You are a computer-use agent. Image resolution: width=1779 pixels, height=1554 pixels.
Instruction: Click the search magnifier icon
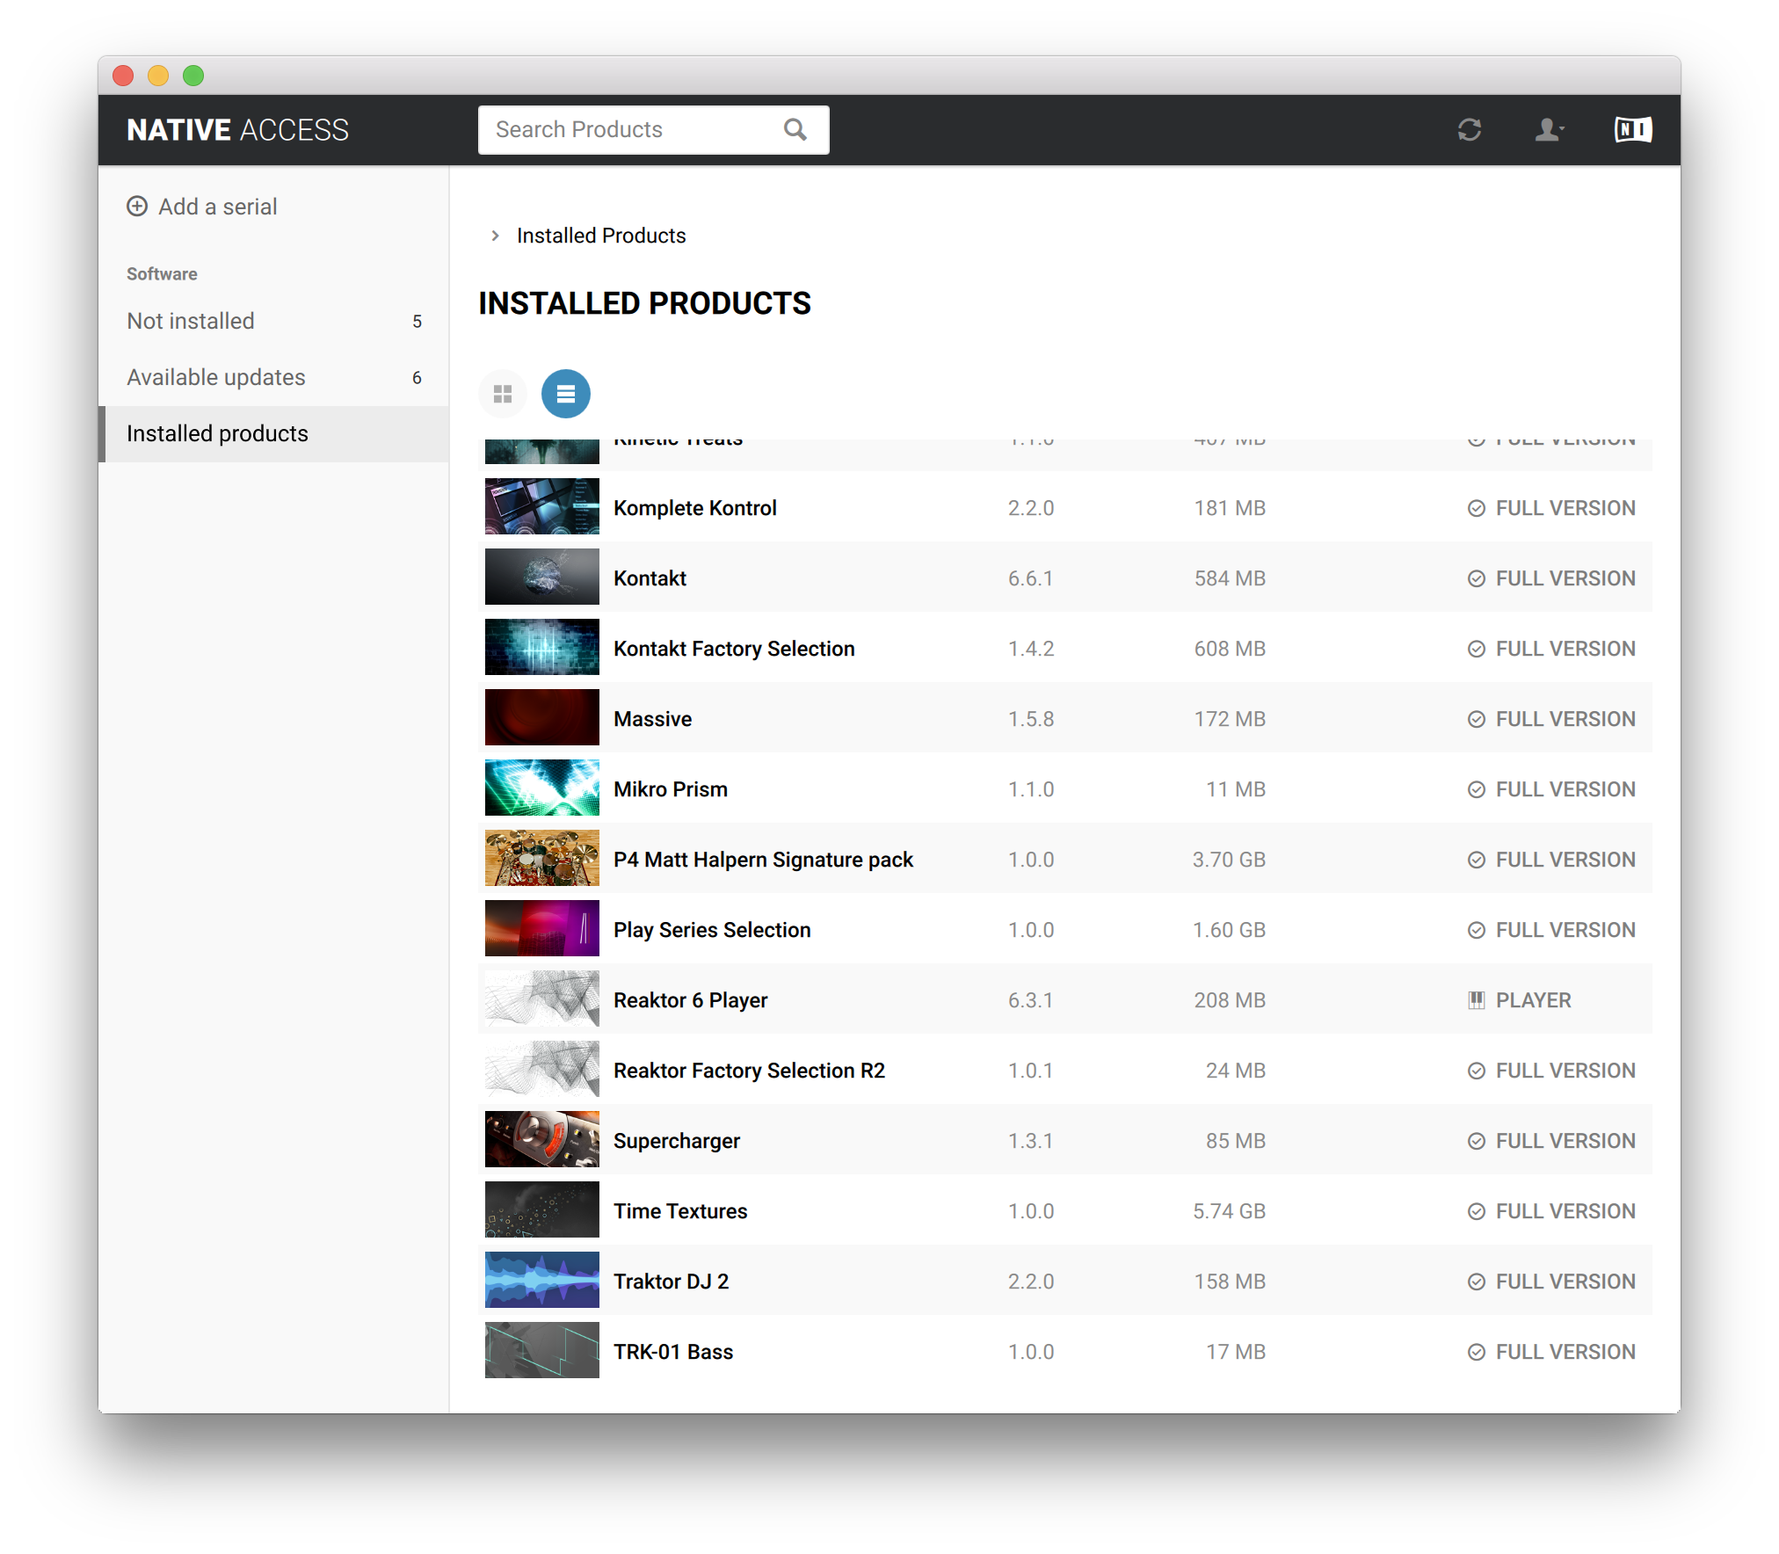795,130
